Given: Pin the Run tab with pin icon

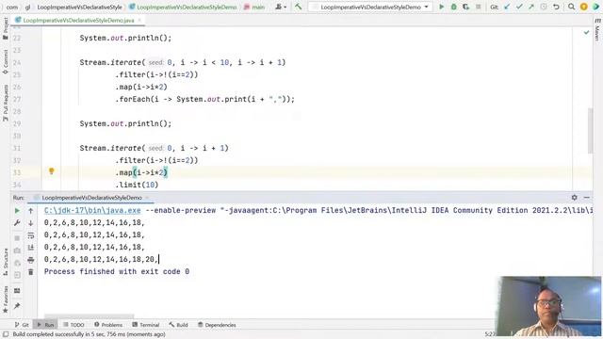Looking at the screenshot, I should [17, 306].
